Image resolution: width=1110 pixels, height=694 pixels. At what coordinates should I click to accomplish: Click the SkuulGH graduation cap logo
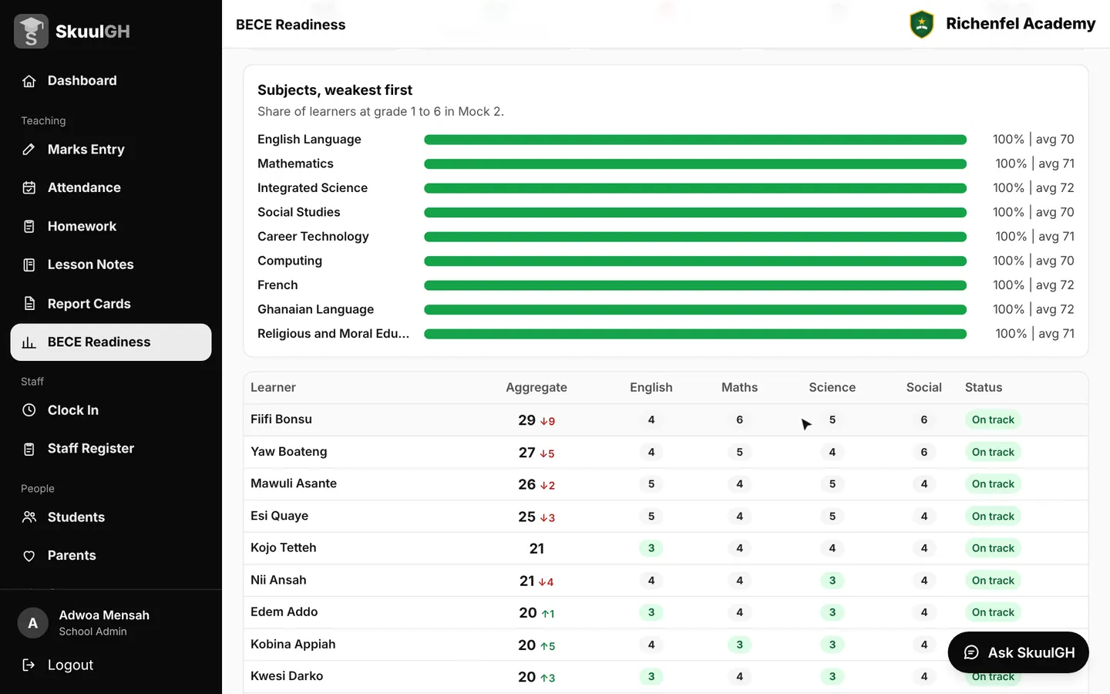coord(31,31)
